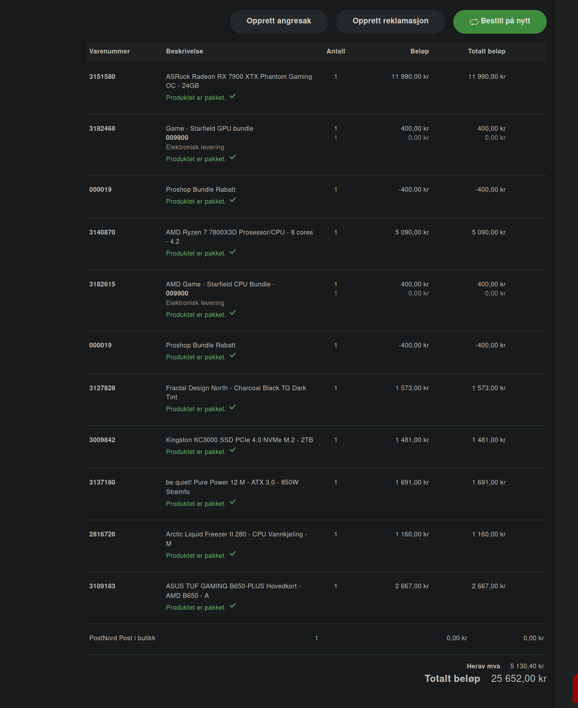Screen dimensions: 578x708
Task: Open the Opprett reklamasjon button
Action: point(390,21)
